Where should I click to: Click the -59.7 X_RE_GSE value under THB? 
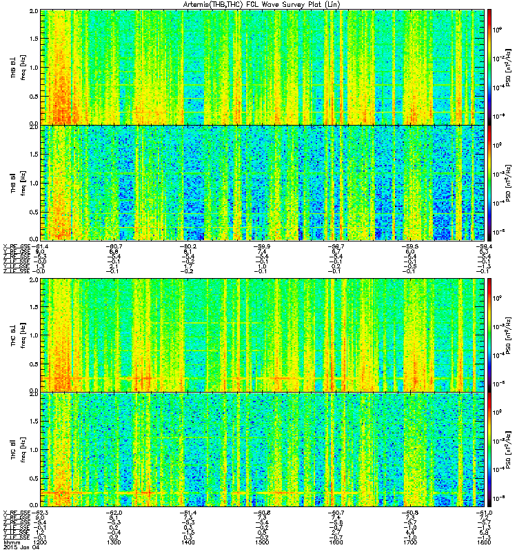pos(336,246)
